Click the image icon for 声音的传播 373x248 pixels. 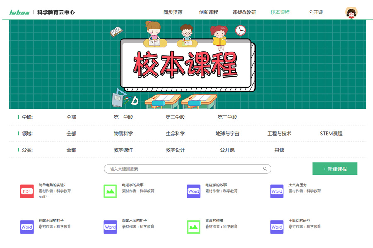click(194, 227)
